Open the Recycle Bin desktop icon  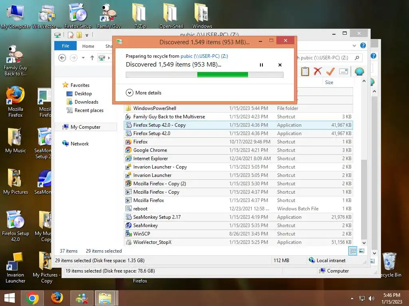(390, 265)
